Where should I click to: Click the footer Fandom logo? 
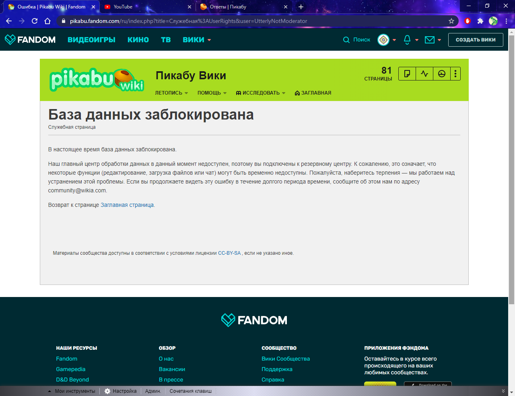254,320
